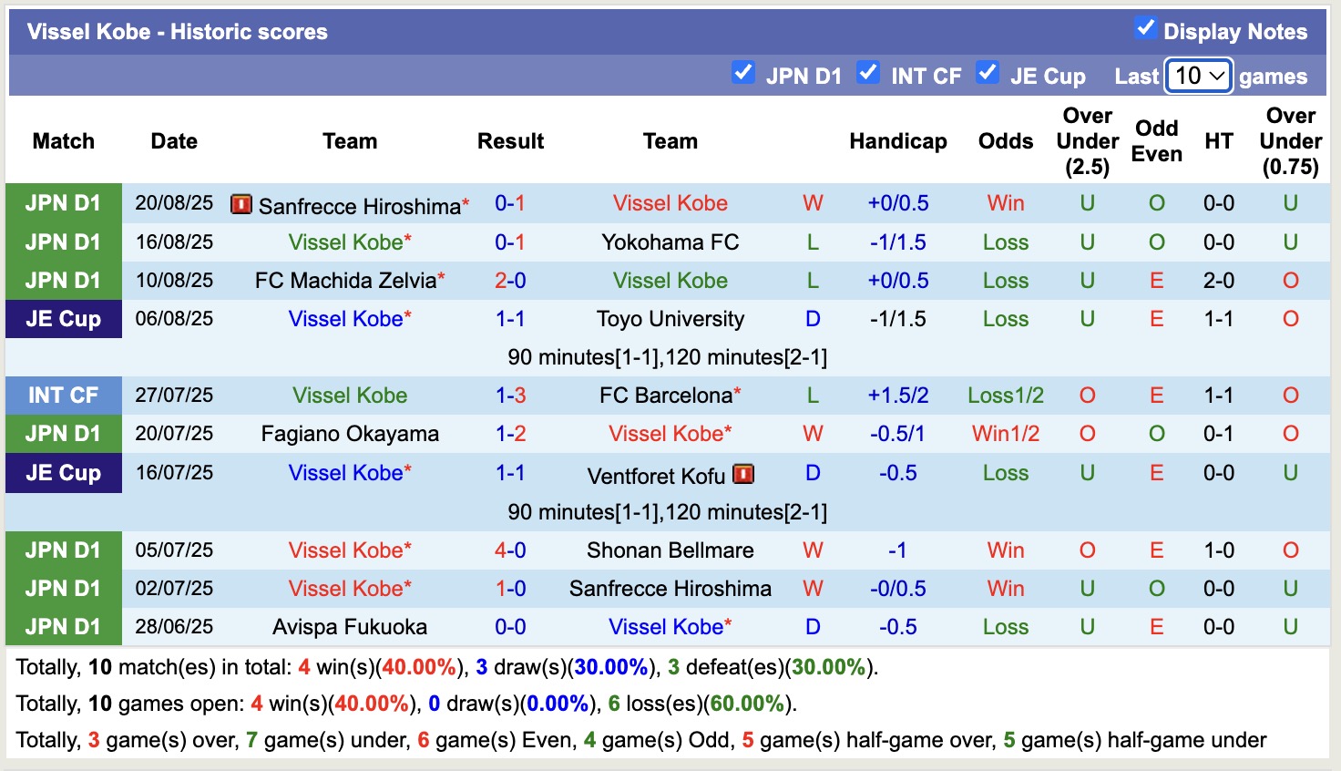Select the JPN D1 badge on the top row
Screen dimensions: 1341x771
(63, 203)
